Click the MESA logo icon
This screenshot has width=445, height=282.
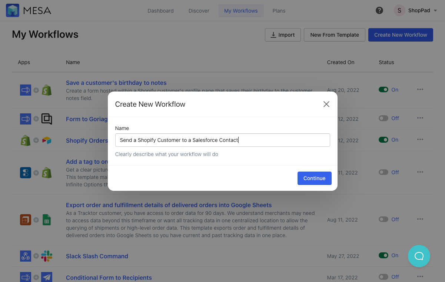[x=13, y=10]
